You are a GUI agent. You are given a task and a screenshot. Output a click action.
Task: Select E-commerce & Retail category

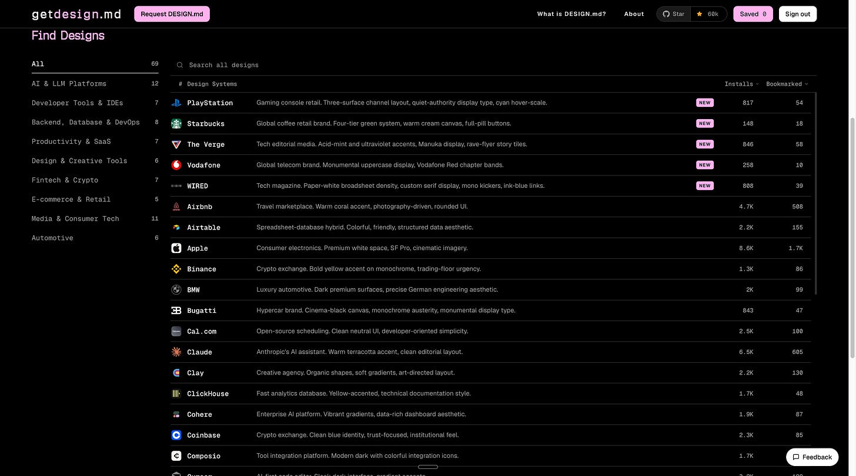pyautogui.click(x=95, y=200)
